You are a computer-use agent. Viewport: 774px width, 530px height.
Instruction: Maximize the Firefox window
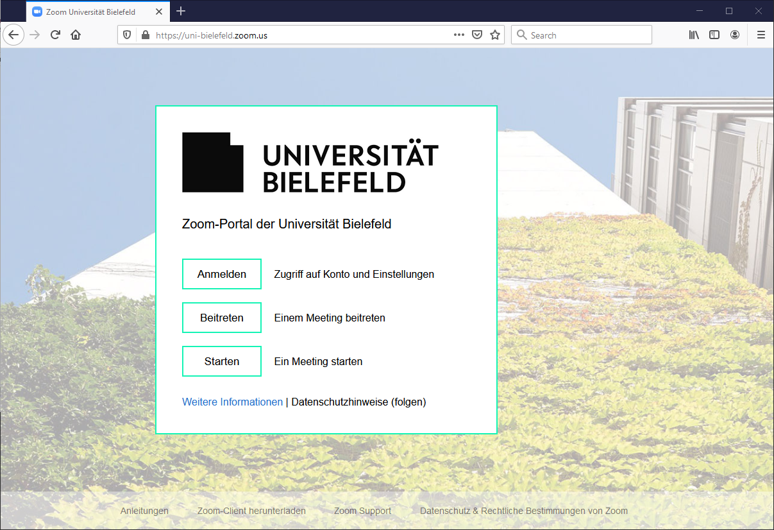tap(729, 11)
